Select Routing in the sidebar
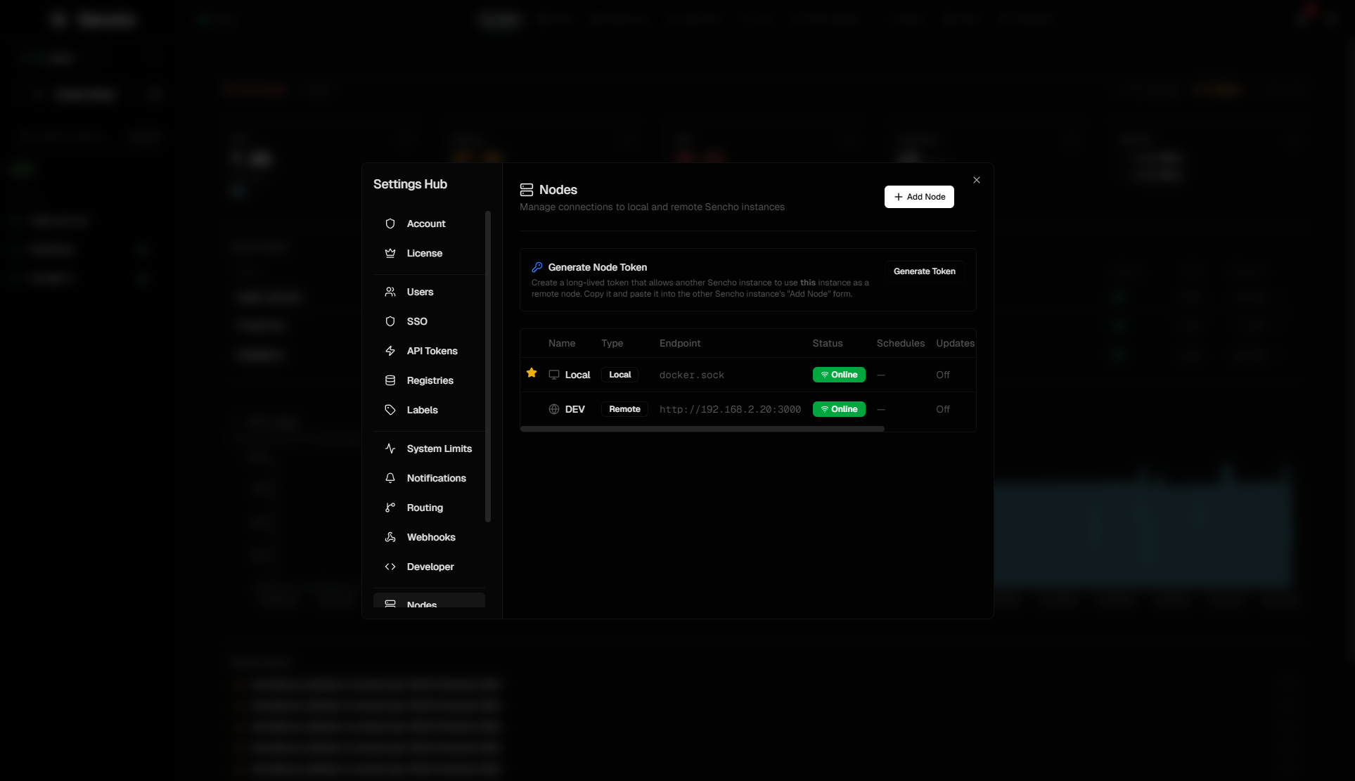 [x=429, y=508]
